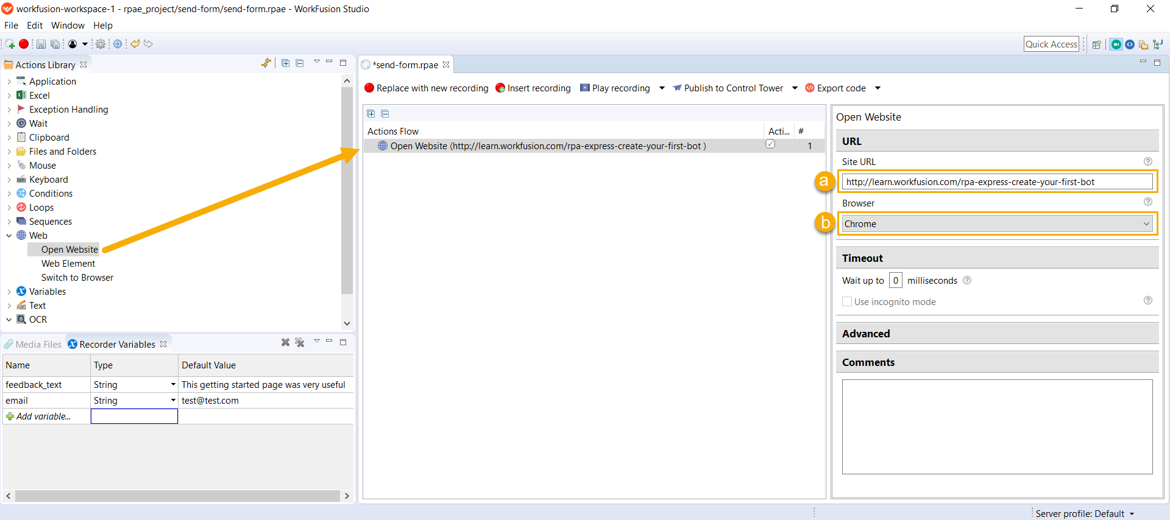Click the red Record button in the toolbar
Viewport: 1170px width, 520px height.
24,44
